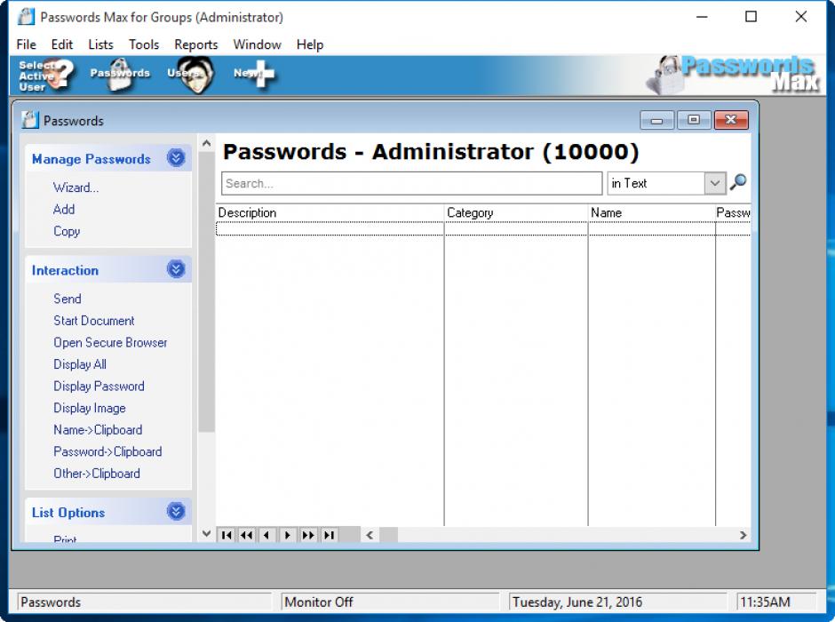Click the Passwords Max application title bar icon
Viewport: 835px width, 622px height.
pyautogui.click(x=26, y=17)
